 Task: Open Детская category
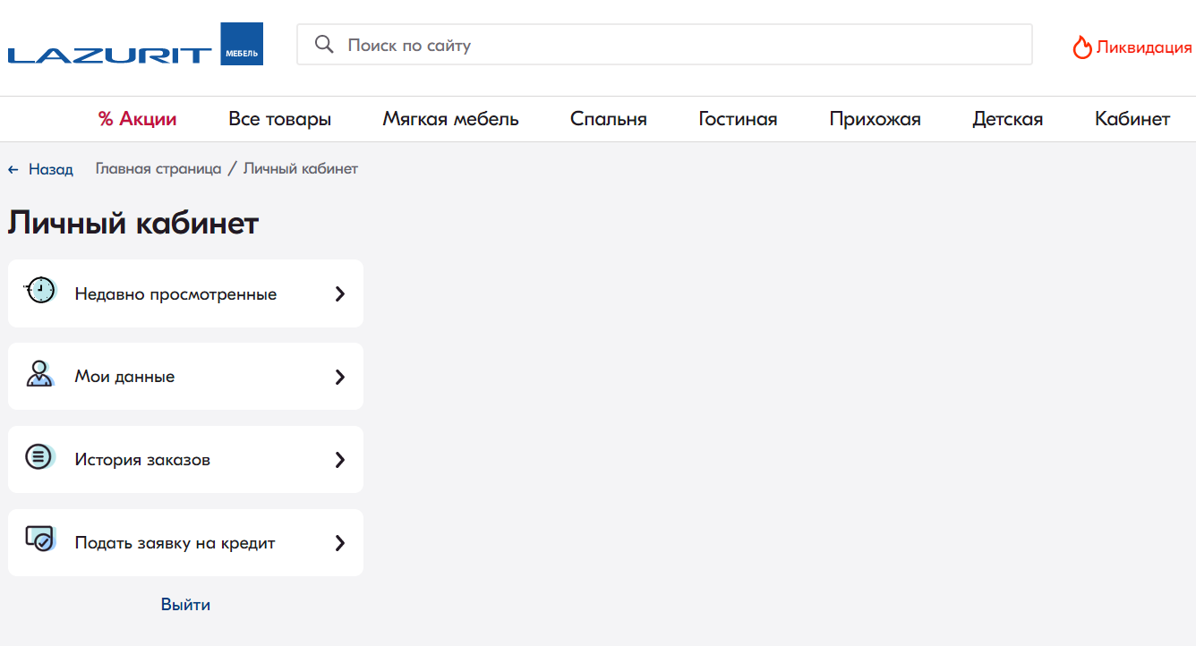[x=1008, y=119]
